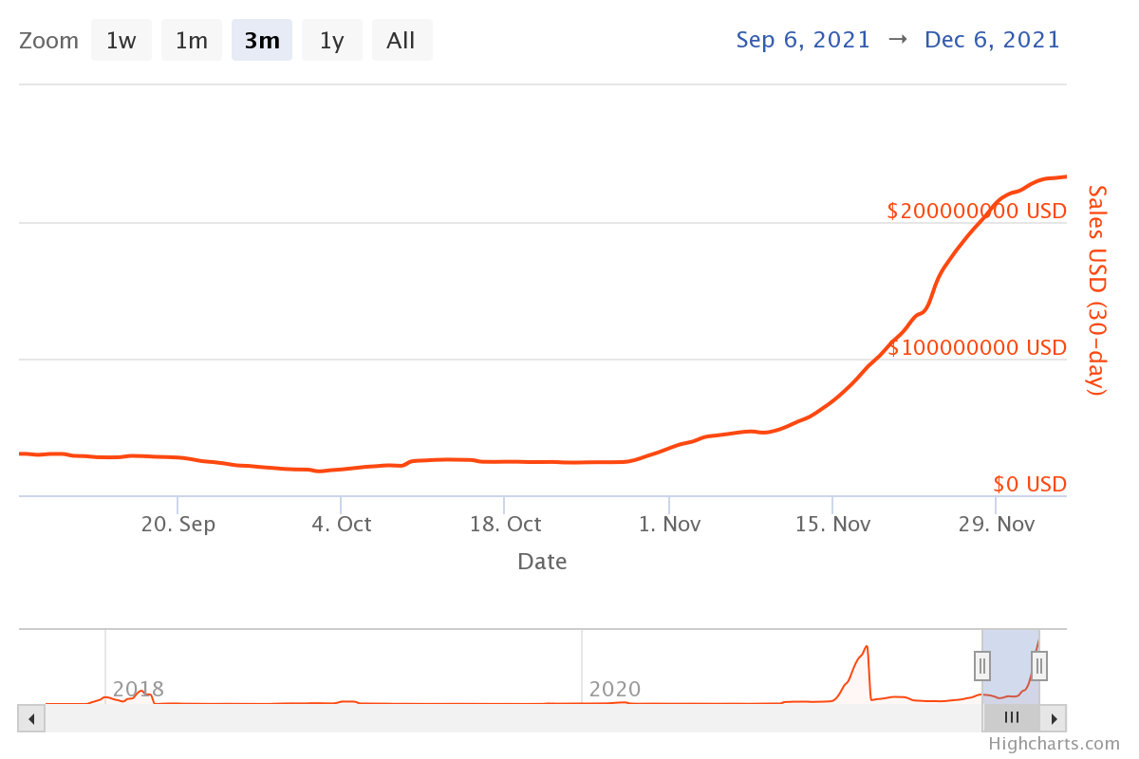Edit the Dec 6, 2021 end date
Image resolution: width=1139 pixels, height=759 pixels.
pyautogui.click(x=992, y=40)
